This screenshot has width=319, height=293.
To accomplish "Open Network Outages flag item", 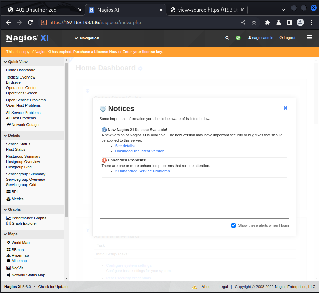I will (23, 125).
